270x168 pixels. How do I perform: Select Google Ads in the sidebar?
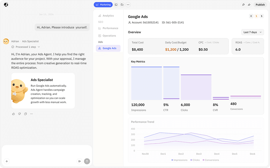coord(108,48)
